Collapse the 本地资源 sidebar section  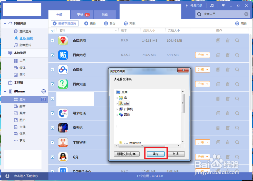[x=5, y=53]
